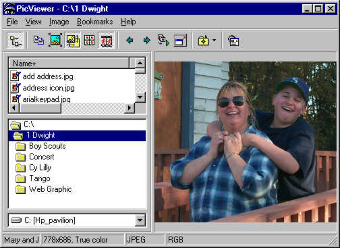
Task: Click the JPEG status bar entry
Action: (136, 240)
